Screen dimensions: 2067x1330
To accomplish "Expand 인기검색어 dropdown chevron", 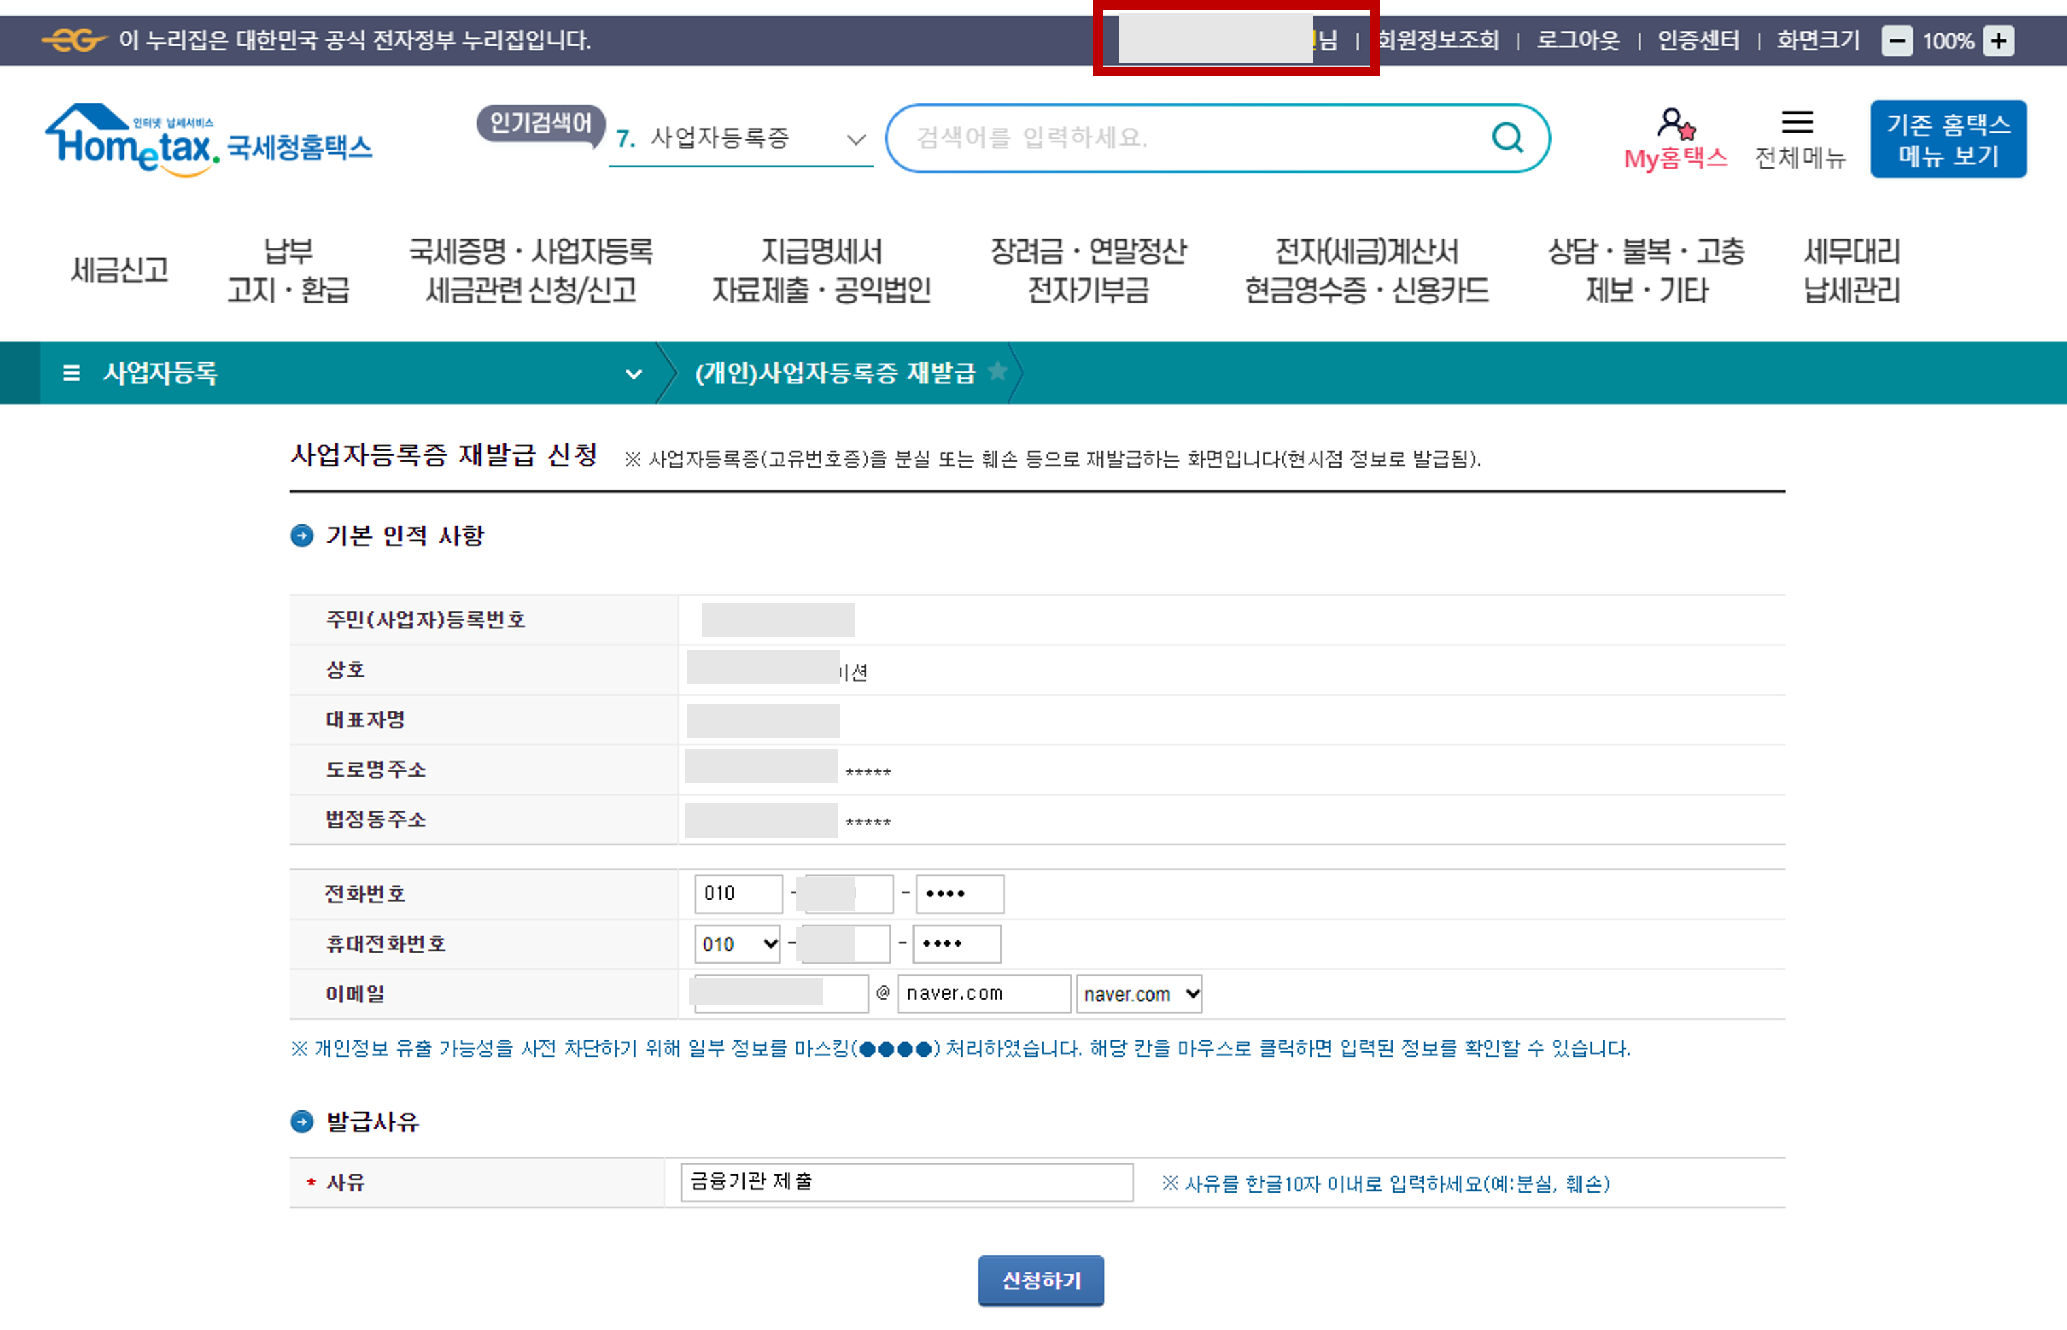I will point(855,139).
